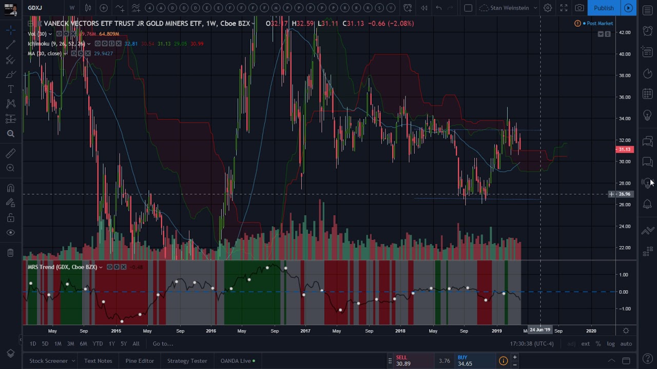Start bar replay with the rewind icon
This screenshot has height=369, width=657.
pos(424,8)
